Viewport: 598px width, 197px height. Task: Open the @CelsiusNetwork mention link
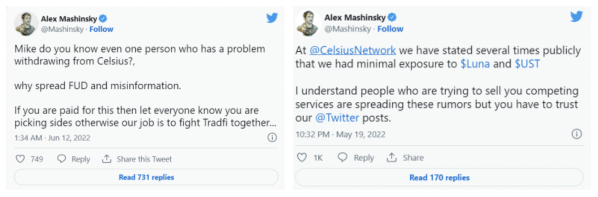point(352,50)
